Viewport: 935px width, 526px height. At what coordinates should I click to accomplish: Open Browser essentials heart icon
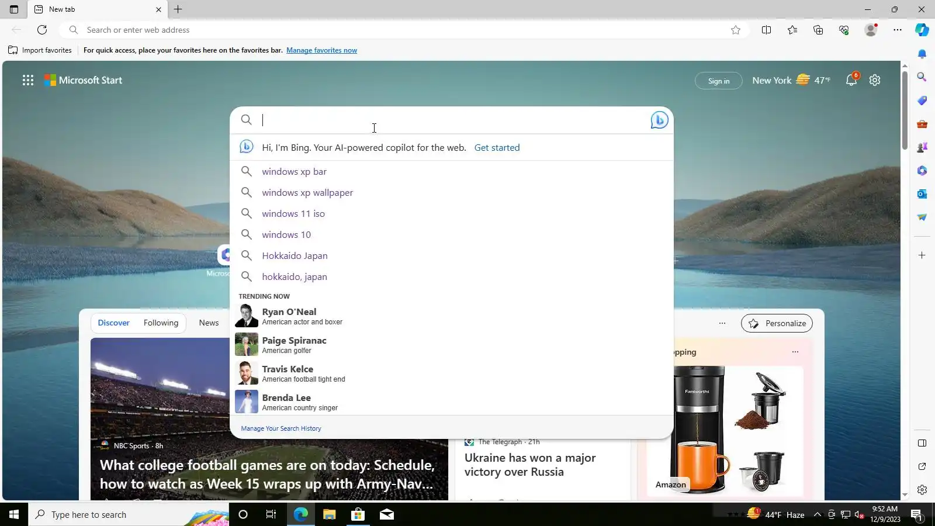[844, 30]
